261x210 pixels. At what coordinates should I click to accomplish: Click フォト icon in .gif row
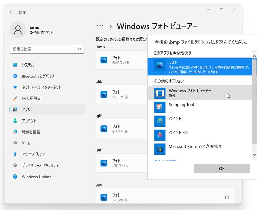(x=104, y=129)
